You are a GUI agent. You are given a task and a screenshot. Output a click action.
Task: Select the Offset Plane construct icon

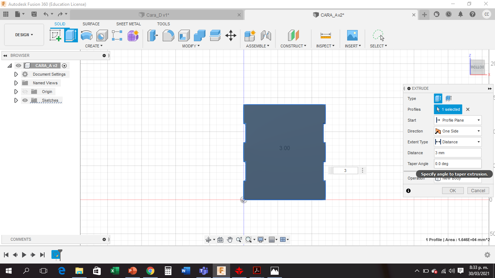[294, 35]
